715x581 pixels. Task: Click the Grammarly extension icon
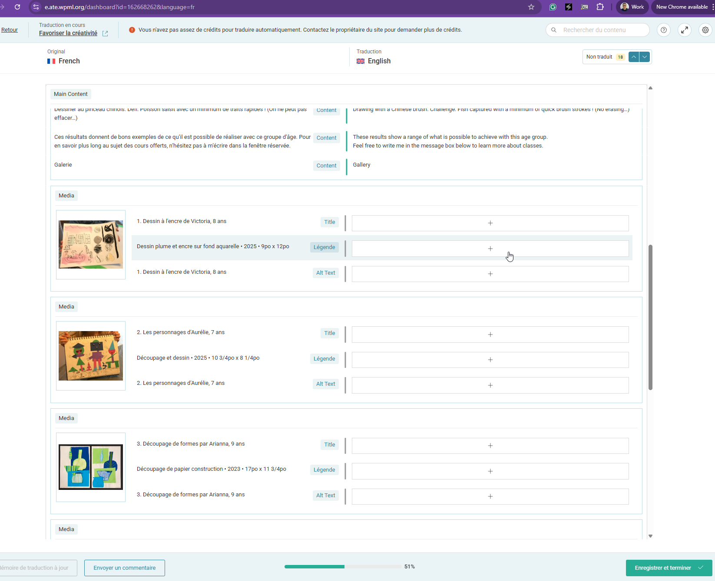click(553, 7)
